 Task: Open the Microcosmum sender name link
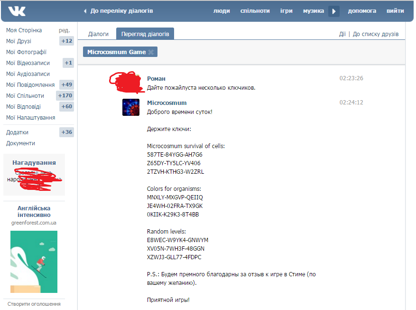pyautogui.click(x=166, y=103)
